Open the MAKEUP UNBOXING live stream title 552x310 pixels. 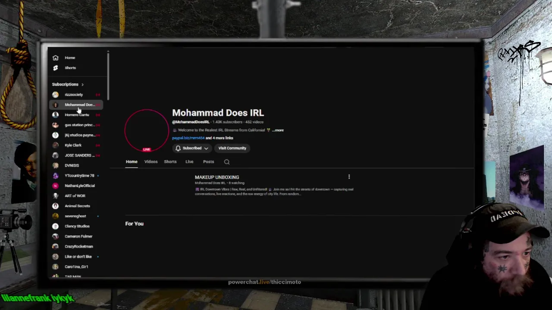coord(217,177)
